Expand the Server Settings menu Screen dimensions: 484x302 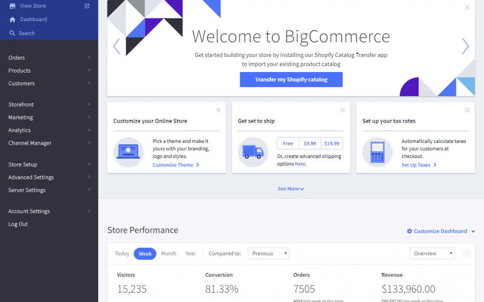click(89, 190)
